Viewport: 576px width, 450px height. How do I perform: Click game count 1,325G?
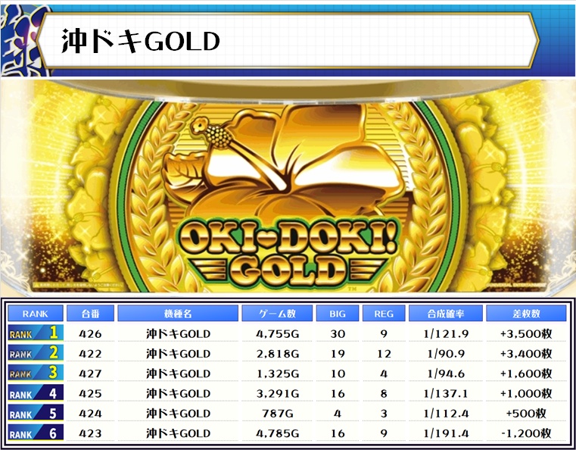278,373
